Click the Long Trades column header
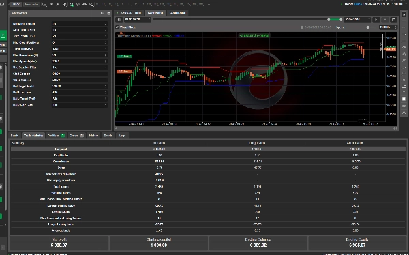This screenshot has width=409, height=255. [257, 143]
